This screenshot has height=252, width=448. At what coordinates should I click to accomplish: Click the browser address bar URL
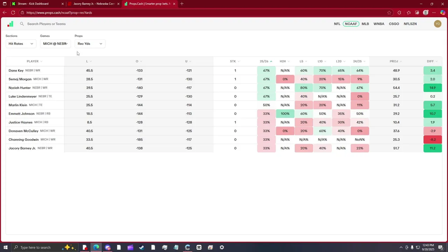[x=59, y=13]
